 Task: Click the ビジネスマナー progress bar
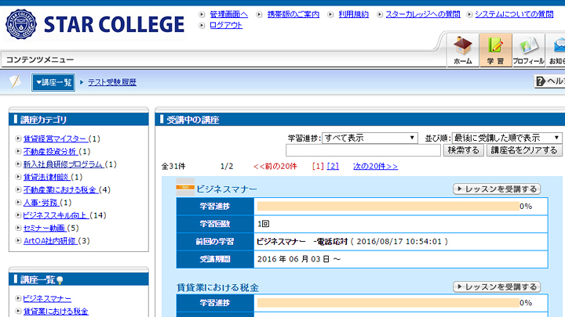388,206
